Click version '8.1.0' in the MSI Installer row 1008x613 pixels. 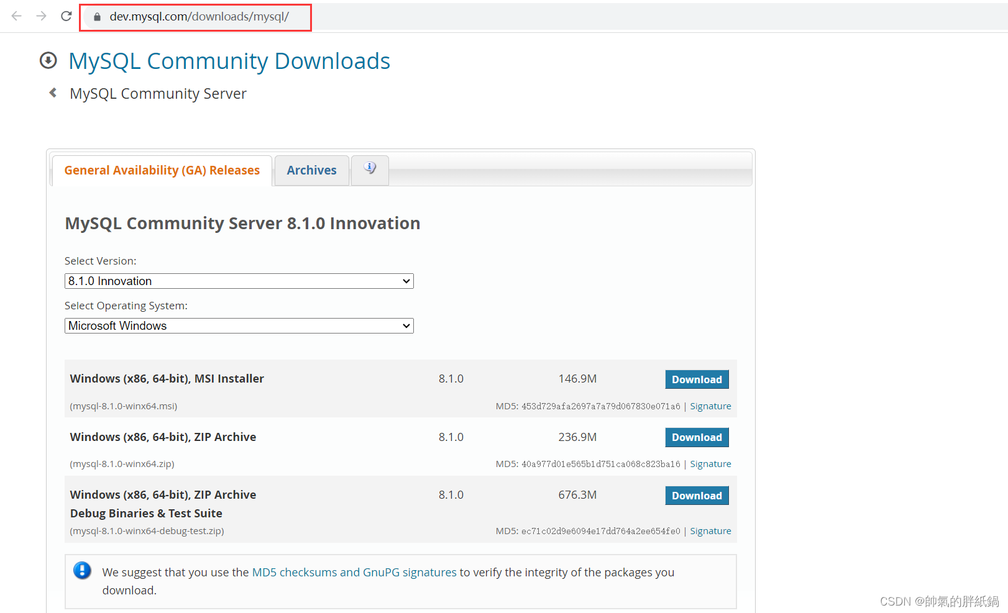451,379
